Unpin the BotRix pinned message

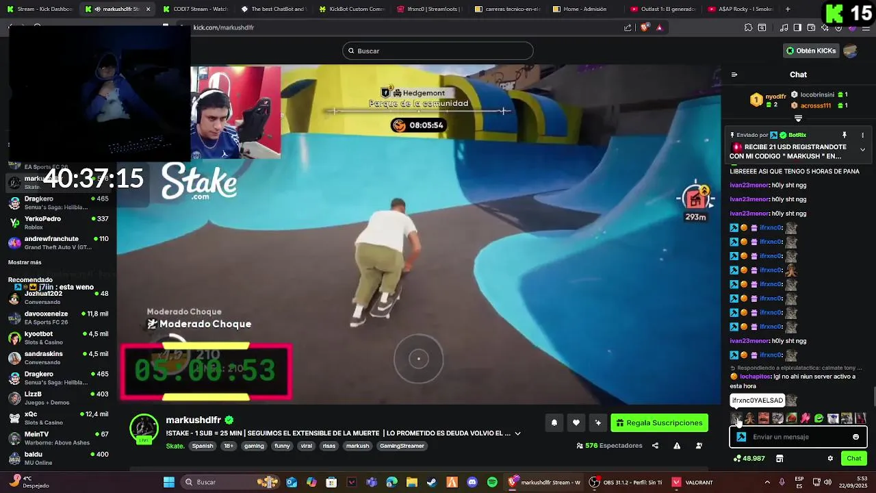[x=845, y=136]
